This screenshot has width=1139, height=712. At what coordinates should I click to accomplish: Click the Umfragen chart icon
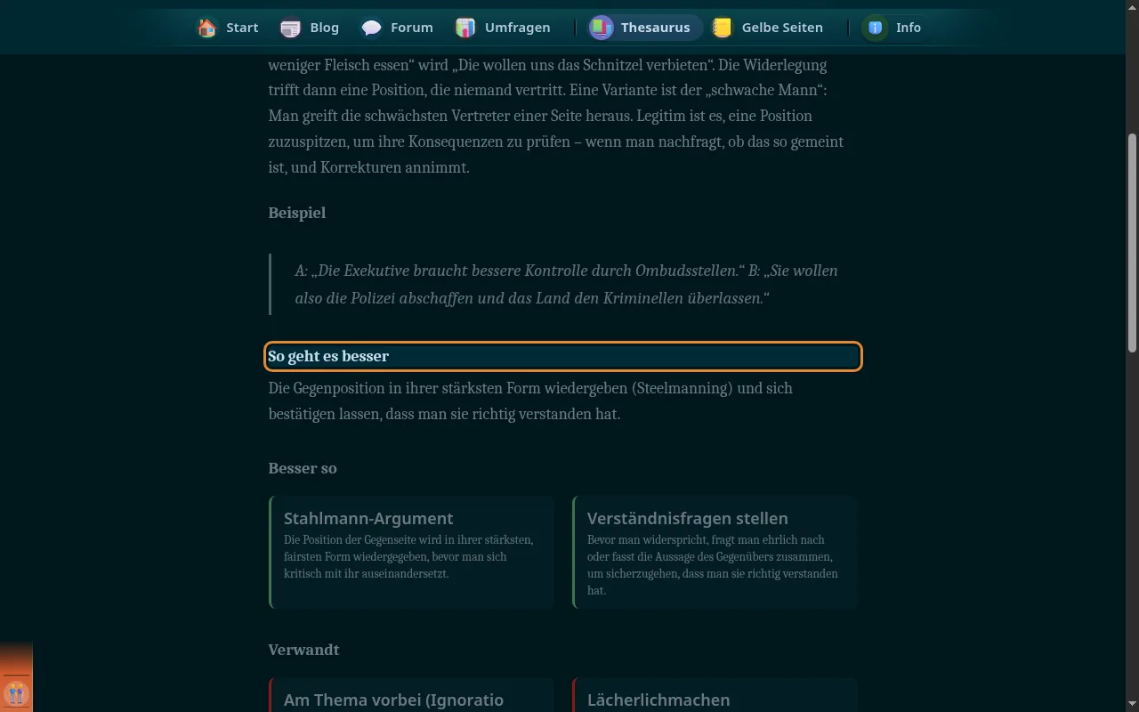465,28
